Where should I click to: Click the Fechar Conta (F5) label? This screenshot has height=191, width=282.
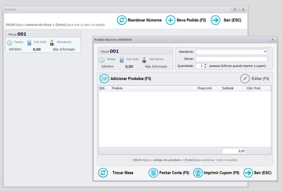174,173
